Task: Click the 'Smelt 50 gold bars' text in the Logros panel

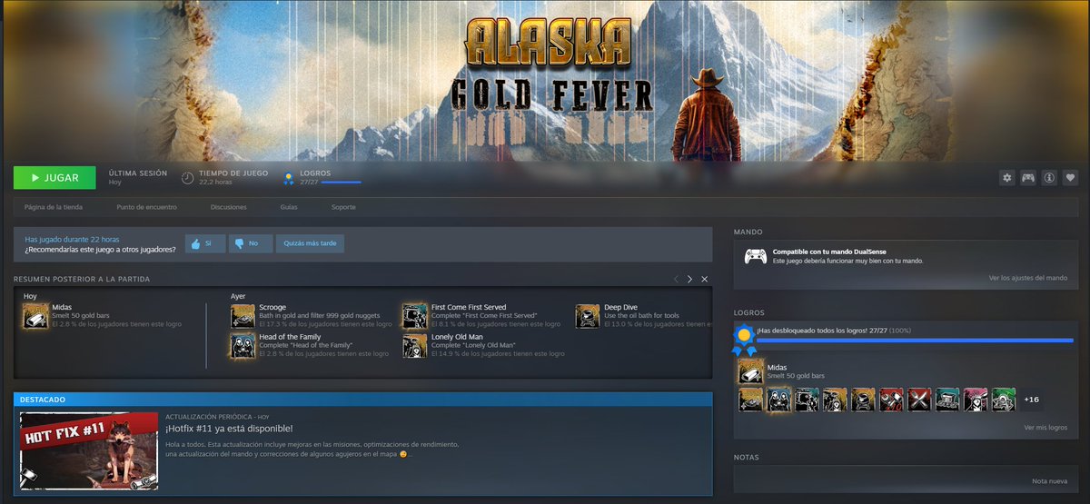Action: coord(796,376)
